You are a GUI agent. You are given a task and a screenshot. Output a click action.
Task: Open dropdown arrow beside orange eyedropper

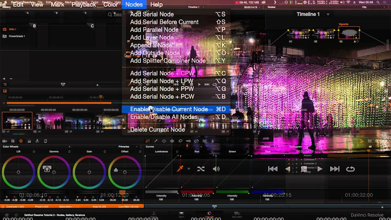coord(188,169)
